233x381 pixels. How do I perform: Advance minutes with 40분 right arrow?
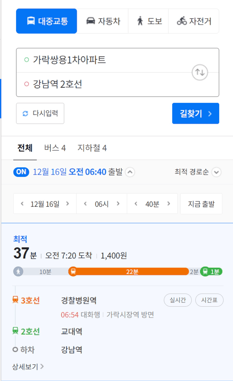169,204
